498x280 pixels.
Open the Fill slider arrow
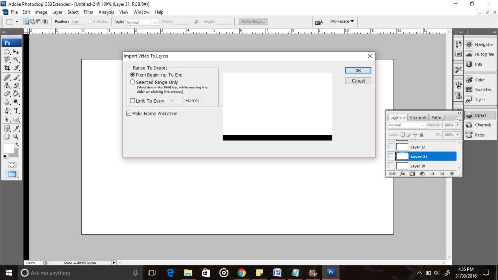tap(458, 135)
